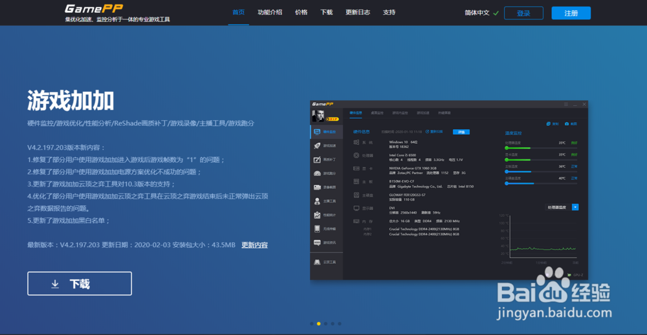Click the temperature line chart
Viewport: 647px width, 335px height.
pos(543,236)
